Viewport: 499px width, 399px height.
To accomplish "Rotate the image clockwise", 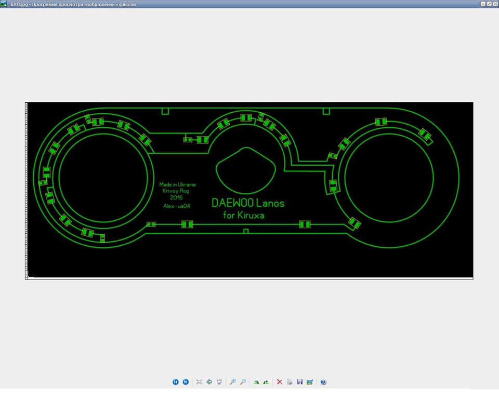I will [x=256, y=382].
